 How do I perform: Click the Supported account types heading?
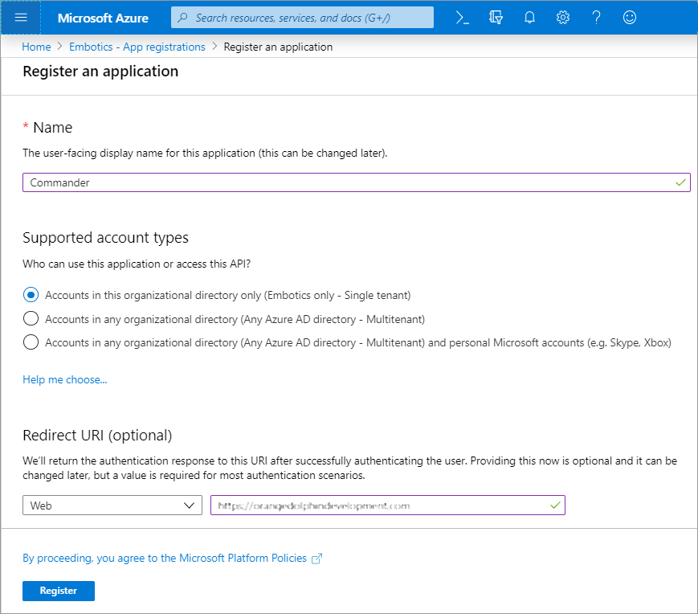[x=105, y=238]
